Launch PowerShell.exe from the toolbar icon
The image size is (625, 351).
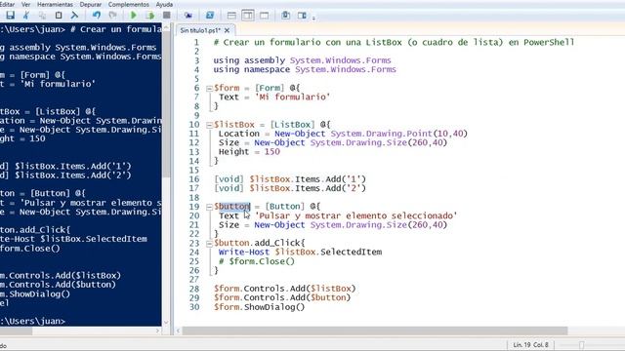(210, 16)
